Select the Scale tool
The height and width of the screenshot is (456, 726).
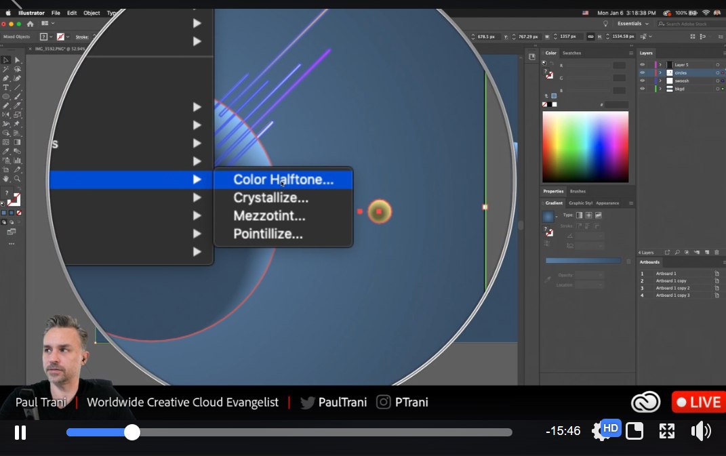pos(17,115)
